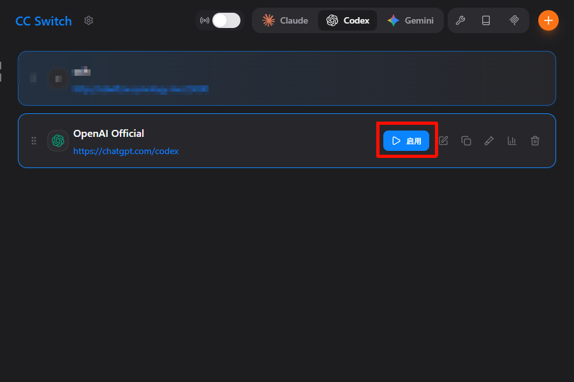574x382 pixels.
Task: Edit the OpenAI Official provider
Action: 443,141
